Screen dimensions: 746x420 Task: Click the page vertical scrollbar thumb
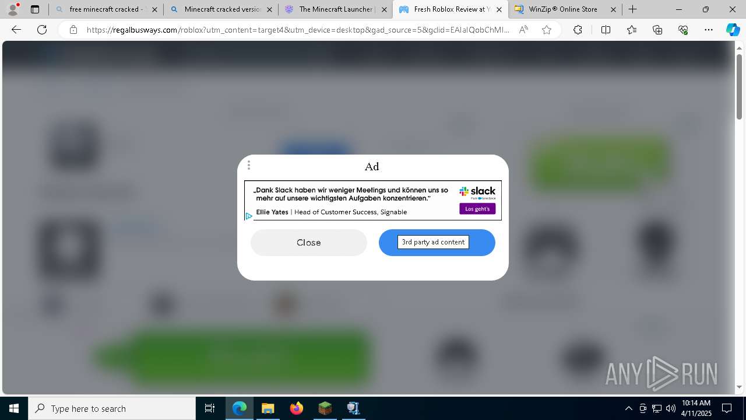tap(739, 86)
